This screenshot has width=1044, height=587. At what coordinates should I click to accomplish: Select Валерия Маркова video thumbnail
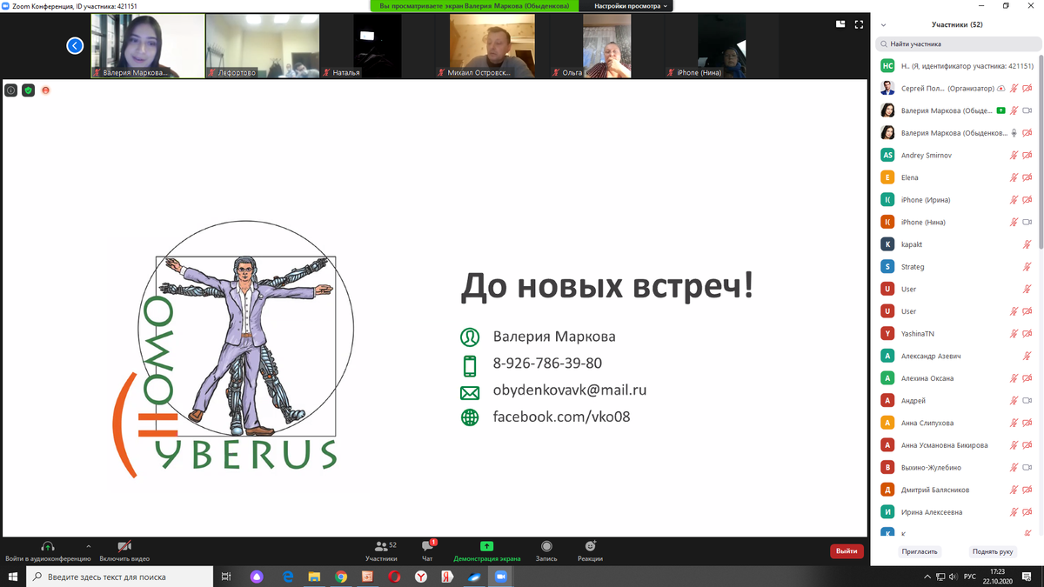(148, 46)
